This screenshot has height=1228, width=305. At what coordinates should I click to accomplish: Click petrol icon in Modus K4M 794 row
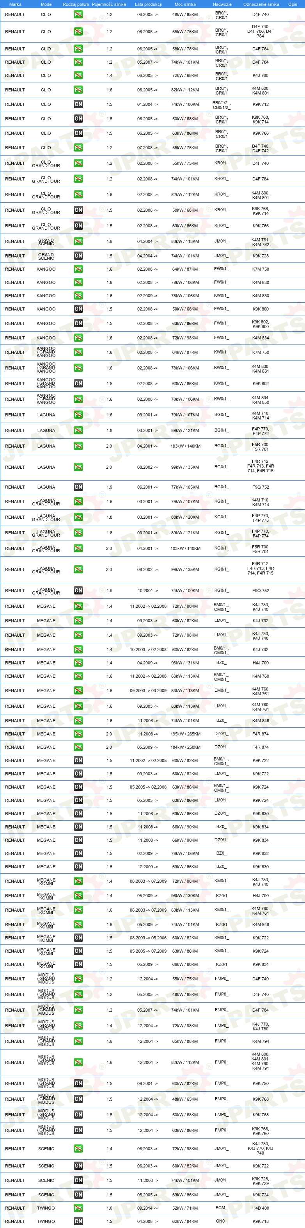(78, 1041)
